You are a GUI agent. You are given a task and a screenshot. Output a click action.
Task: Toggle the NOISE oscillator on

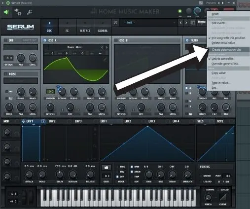(x=5, y=74)
